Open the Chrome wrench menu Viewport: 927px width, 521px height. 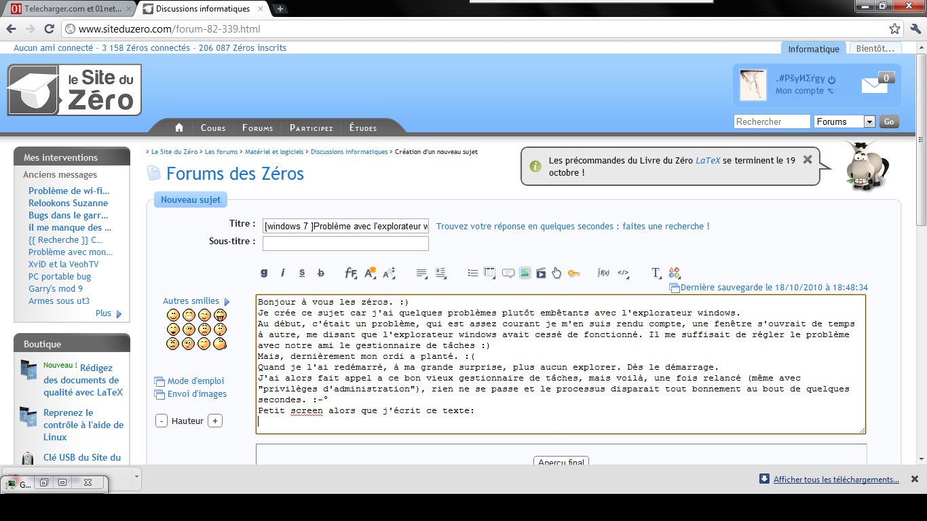915,29
